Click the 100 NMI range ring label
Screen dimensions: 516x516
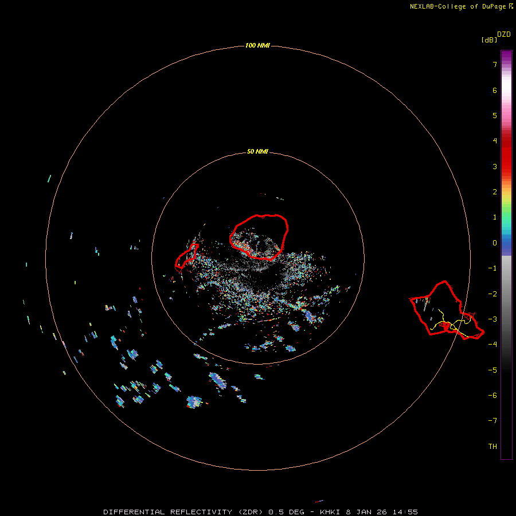tap(257, 45)
